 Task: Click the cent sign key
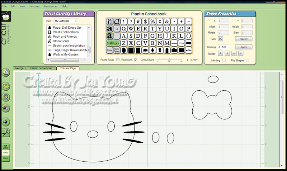coord(160,22)
